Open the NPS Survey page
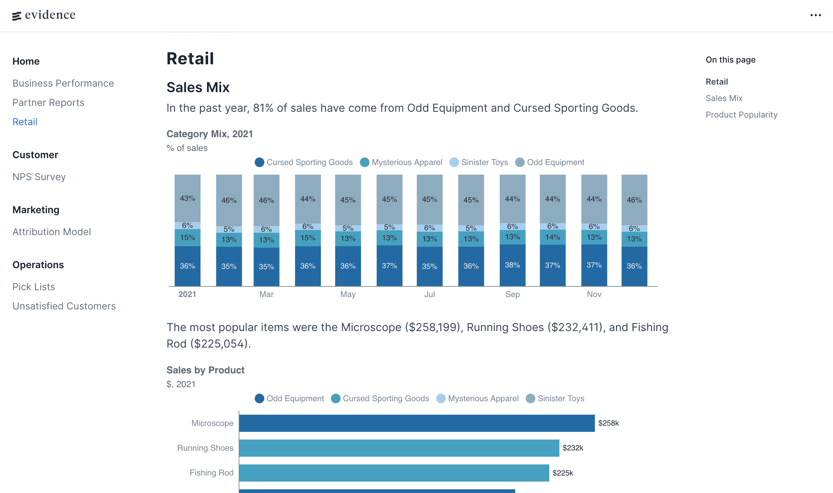Viewport: 833px width, 493px height. pos(39,177)
